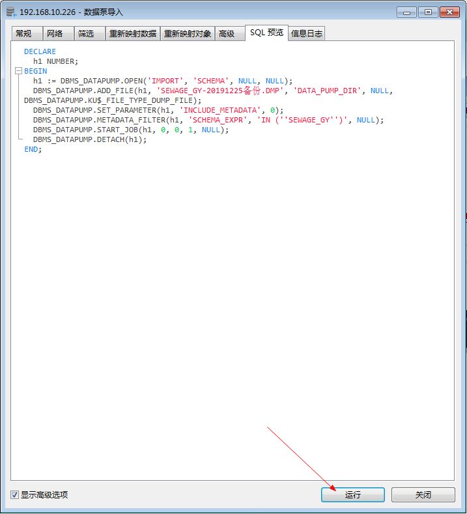
Task: Click the DECLARE keyword in SQL preview
Action: 40,51
